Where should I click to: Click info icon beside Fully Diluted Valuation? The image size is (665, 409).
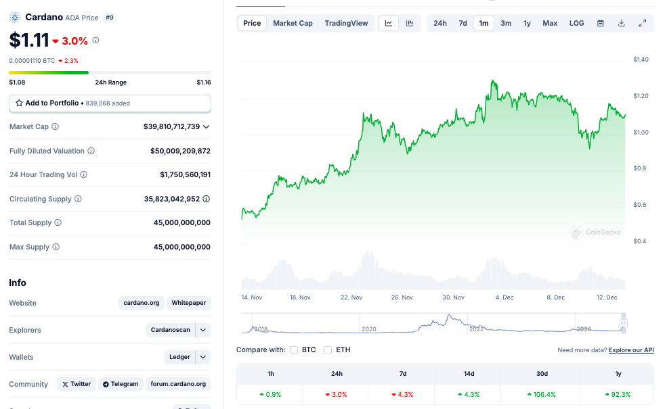[91, 151]
